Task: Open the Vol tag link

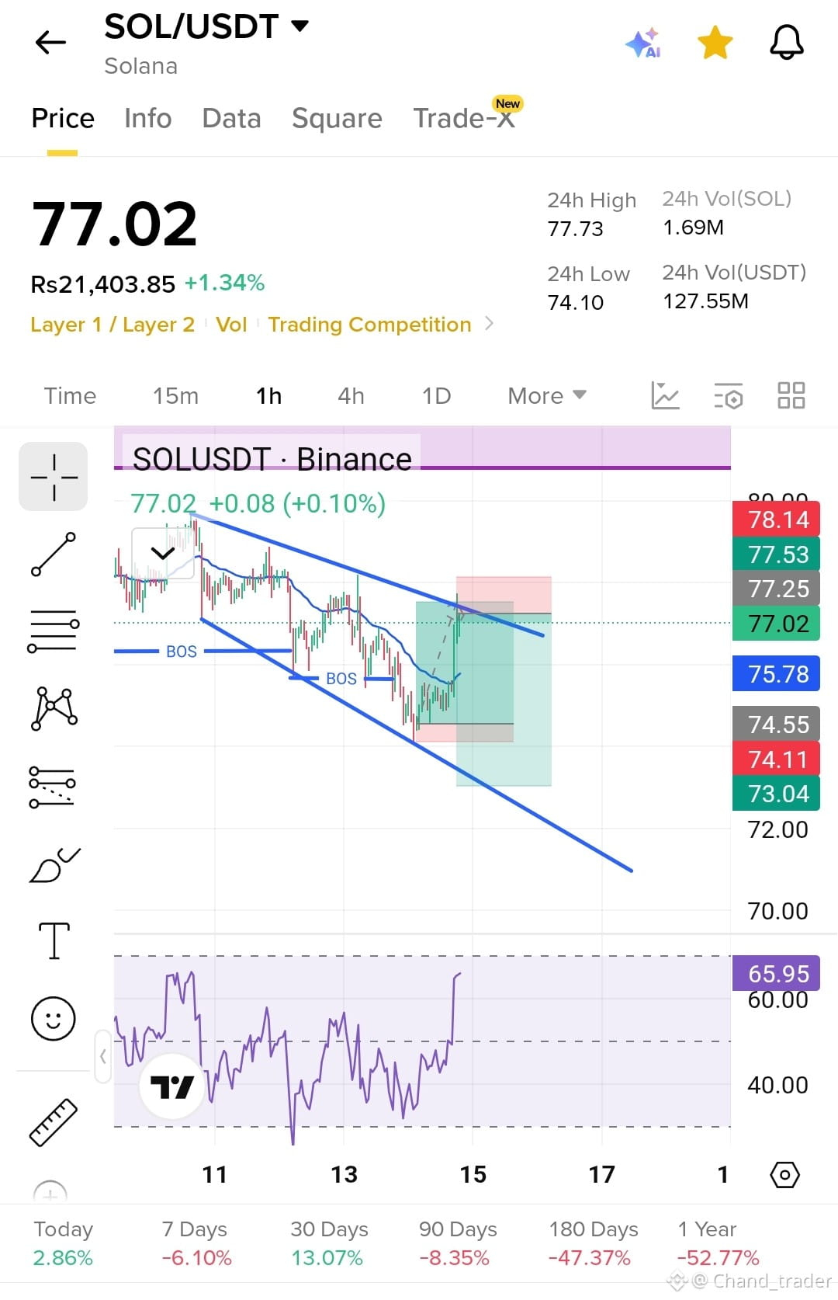Action: (231, 325)
